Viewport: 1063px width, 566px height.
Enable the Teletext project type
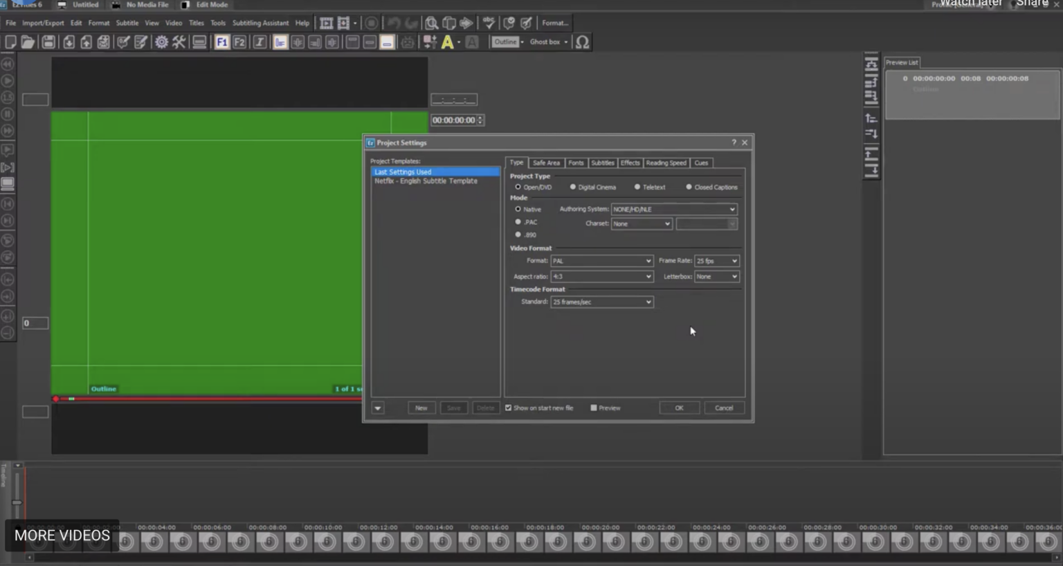[x=637, y=187]
